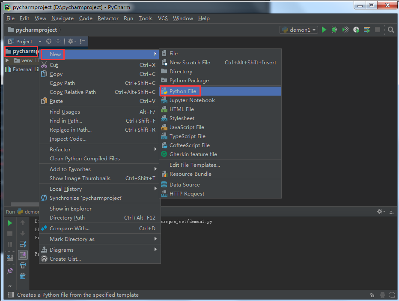Select Python File from the New submenu
The height and width of the screenshot is (301, 399).
220,91
